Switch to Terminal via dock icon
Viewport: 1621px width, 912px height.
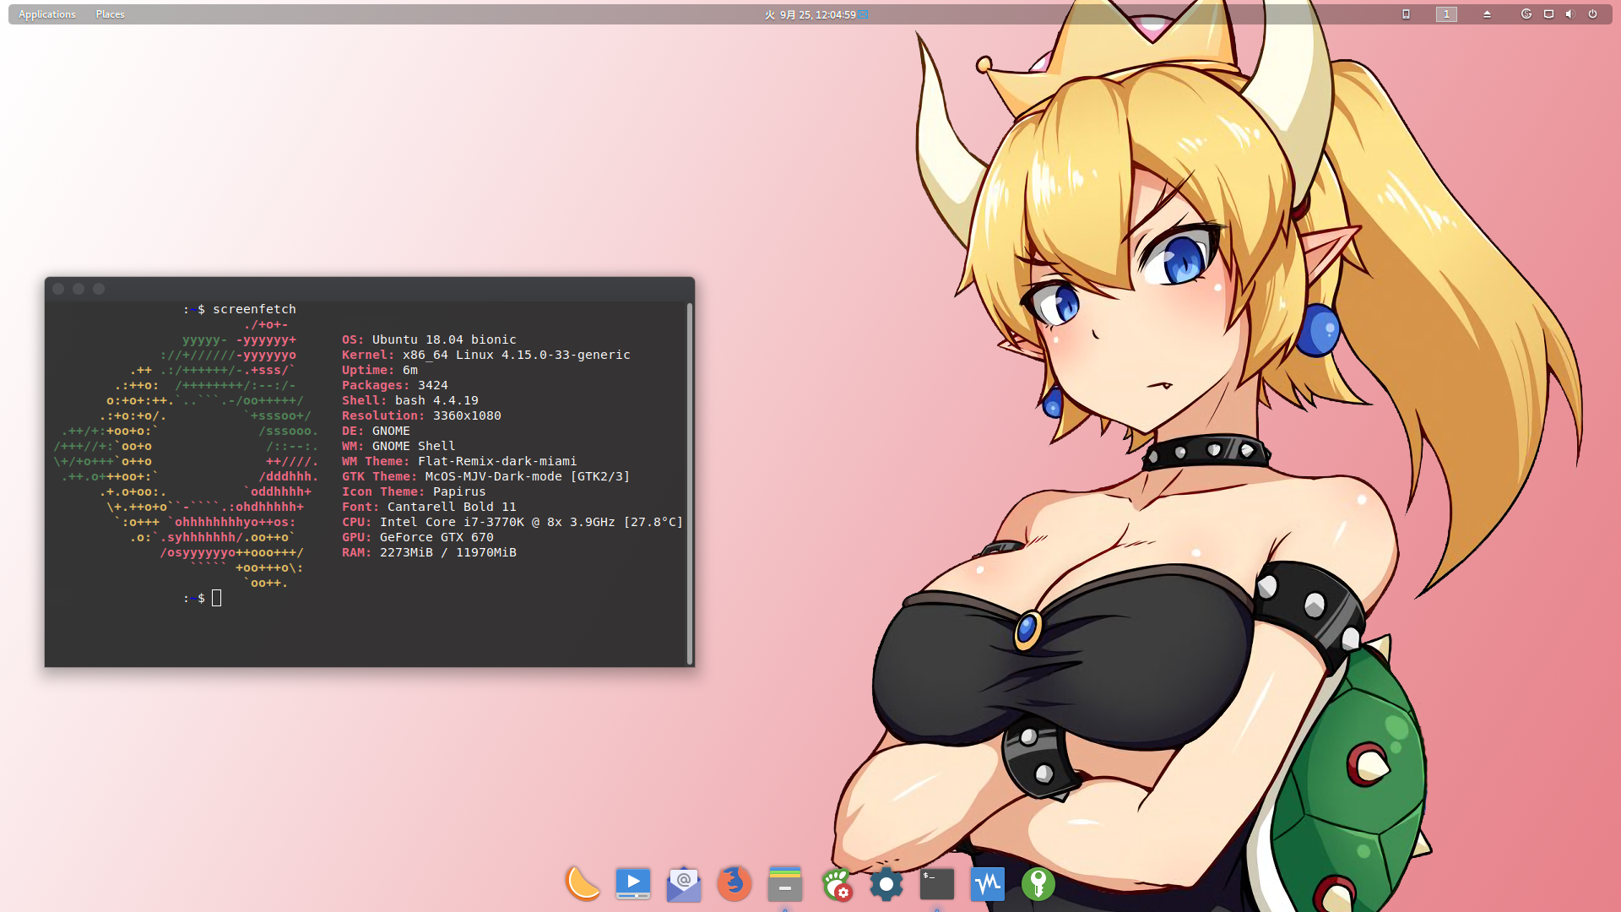pos(937,884)
